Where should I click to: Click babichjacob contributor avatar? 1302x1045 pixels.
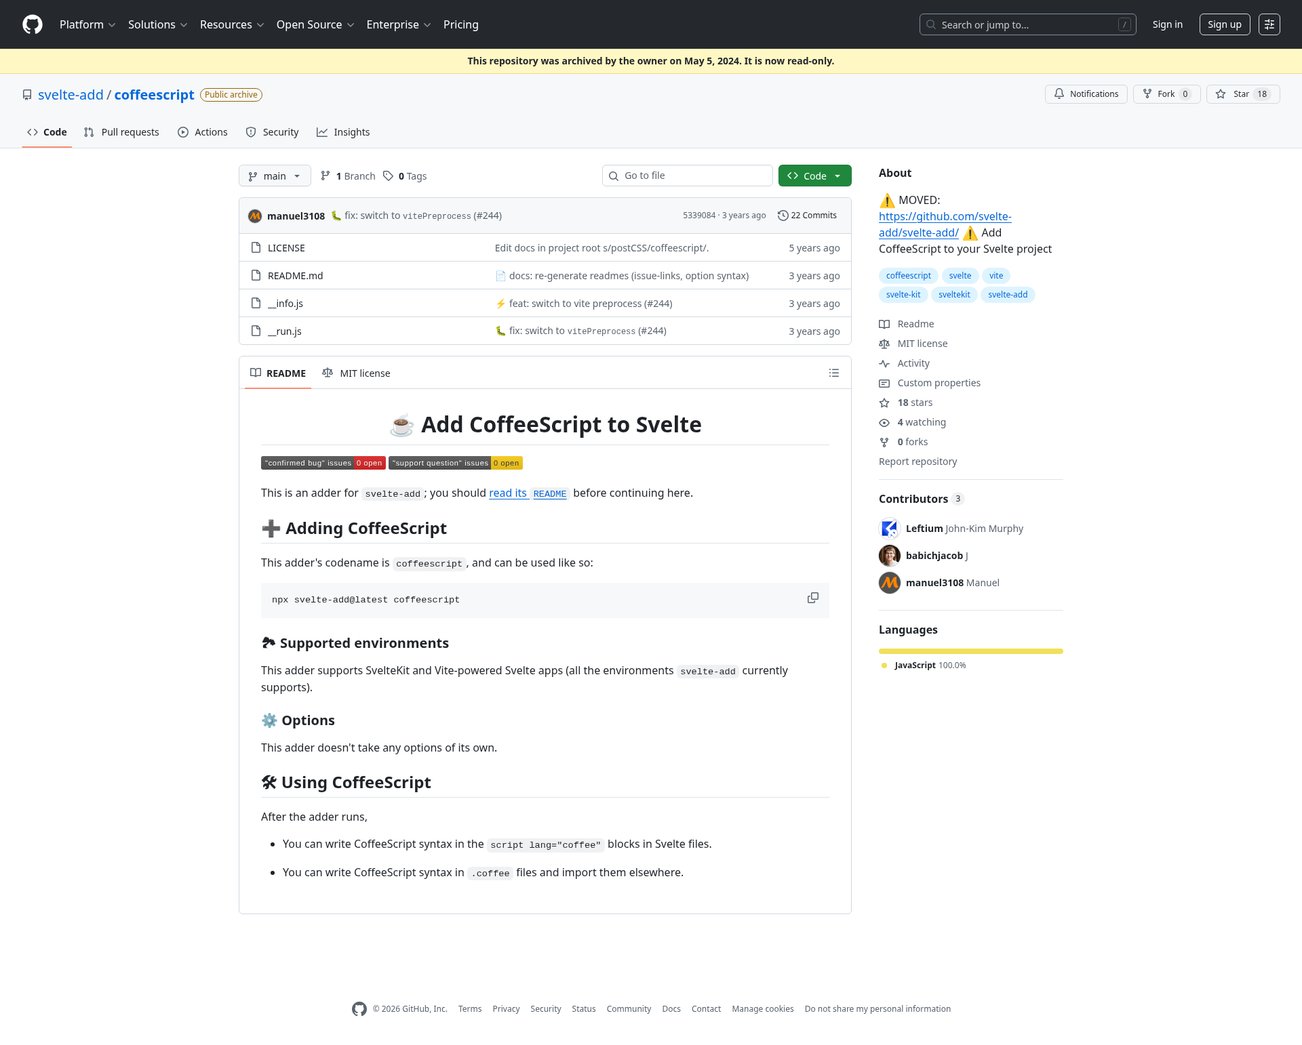click(x=890, y=556)
